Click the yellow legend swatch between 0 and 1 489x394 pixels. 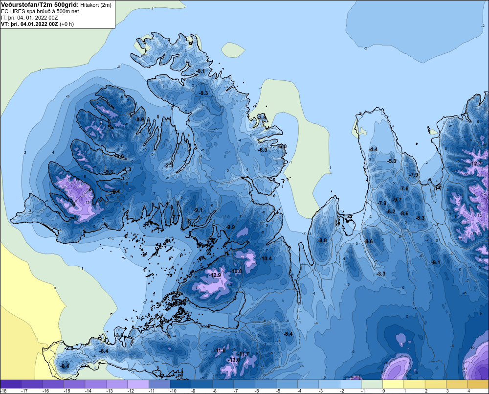(x=393, y=384)
